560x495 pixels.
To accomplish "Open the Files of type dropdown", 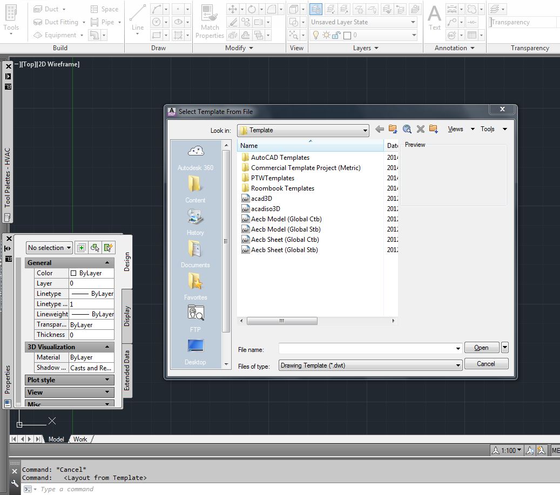I will [370, 365].
